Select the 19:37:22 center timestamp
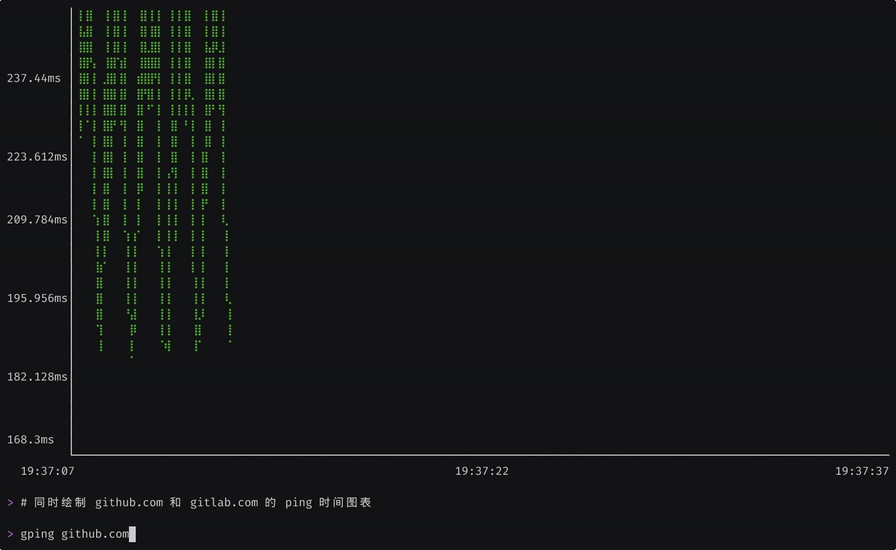The height and width of the screenshot is (550, 896). (x=482, y=471)
